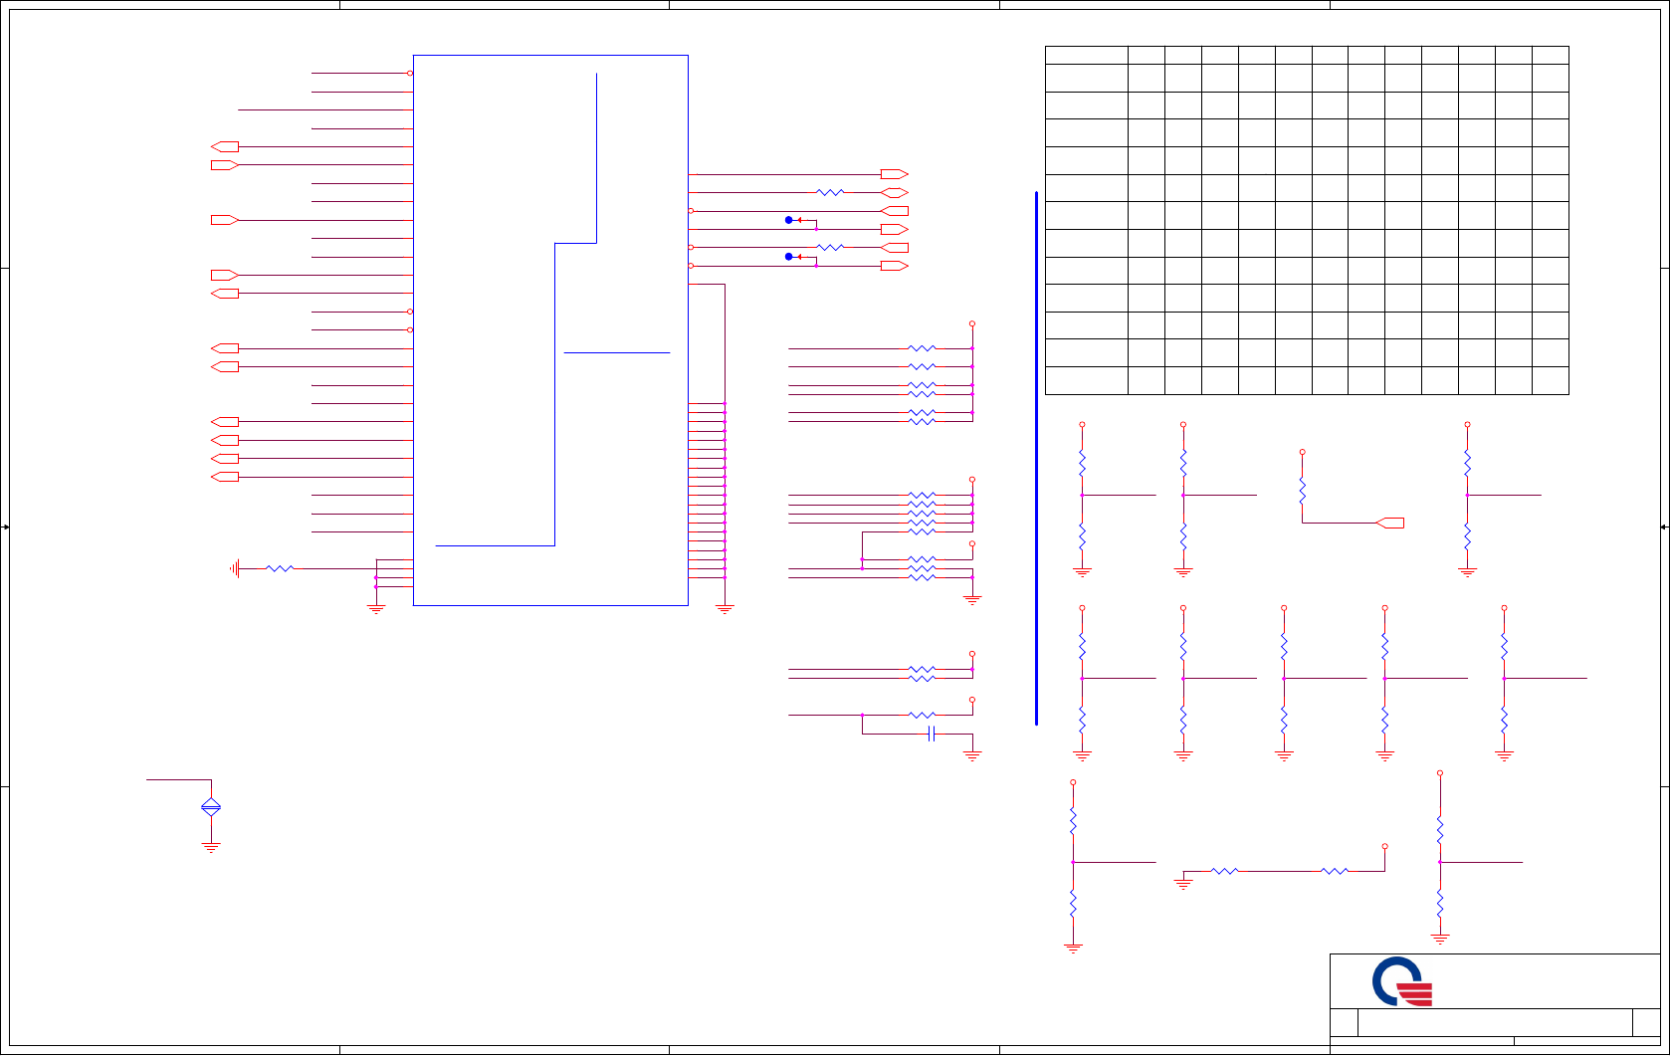Click the thick vertical blue divider line
Image resolution: width=1670 pixels, height=1056 pixels.
click(1036, 458)
